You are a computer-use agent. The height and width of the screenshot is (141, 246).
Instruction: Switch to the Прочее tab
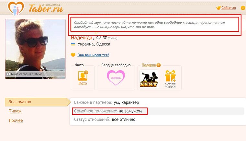click(16, 121)
